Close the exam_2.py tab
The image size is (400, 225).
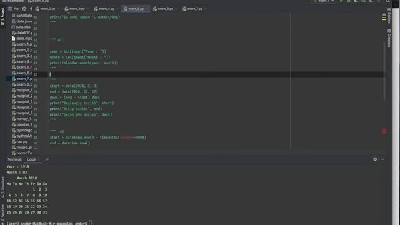tap(59, 9)
